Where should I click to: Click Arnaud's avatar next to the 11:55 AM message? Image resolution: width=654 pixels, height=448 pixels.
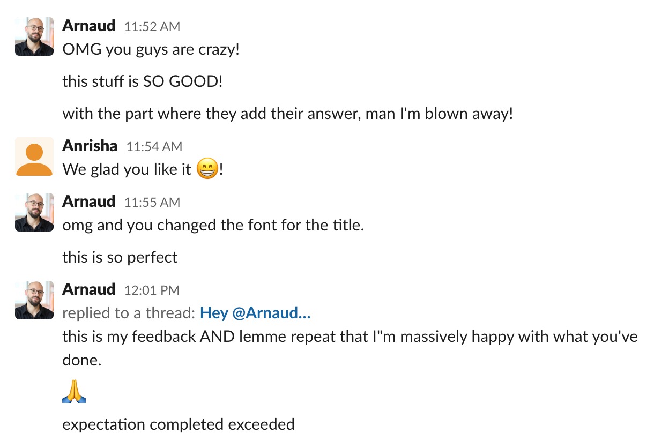click(x=34, y=212)
